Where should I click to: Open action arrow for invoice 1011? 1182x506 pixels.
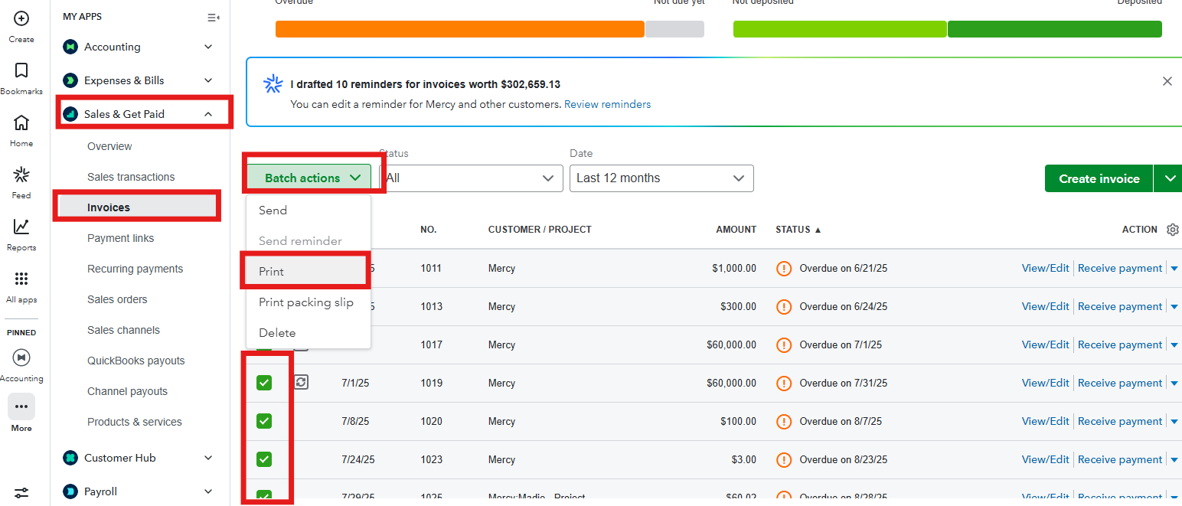click(x=1175, y=269)
